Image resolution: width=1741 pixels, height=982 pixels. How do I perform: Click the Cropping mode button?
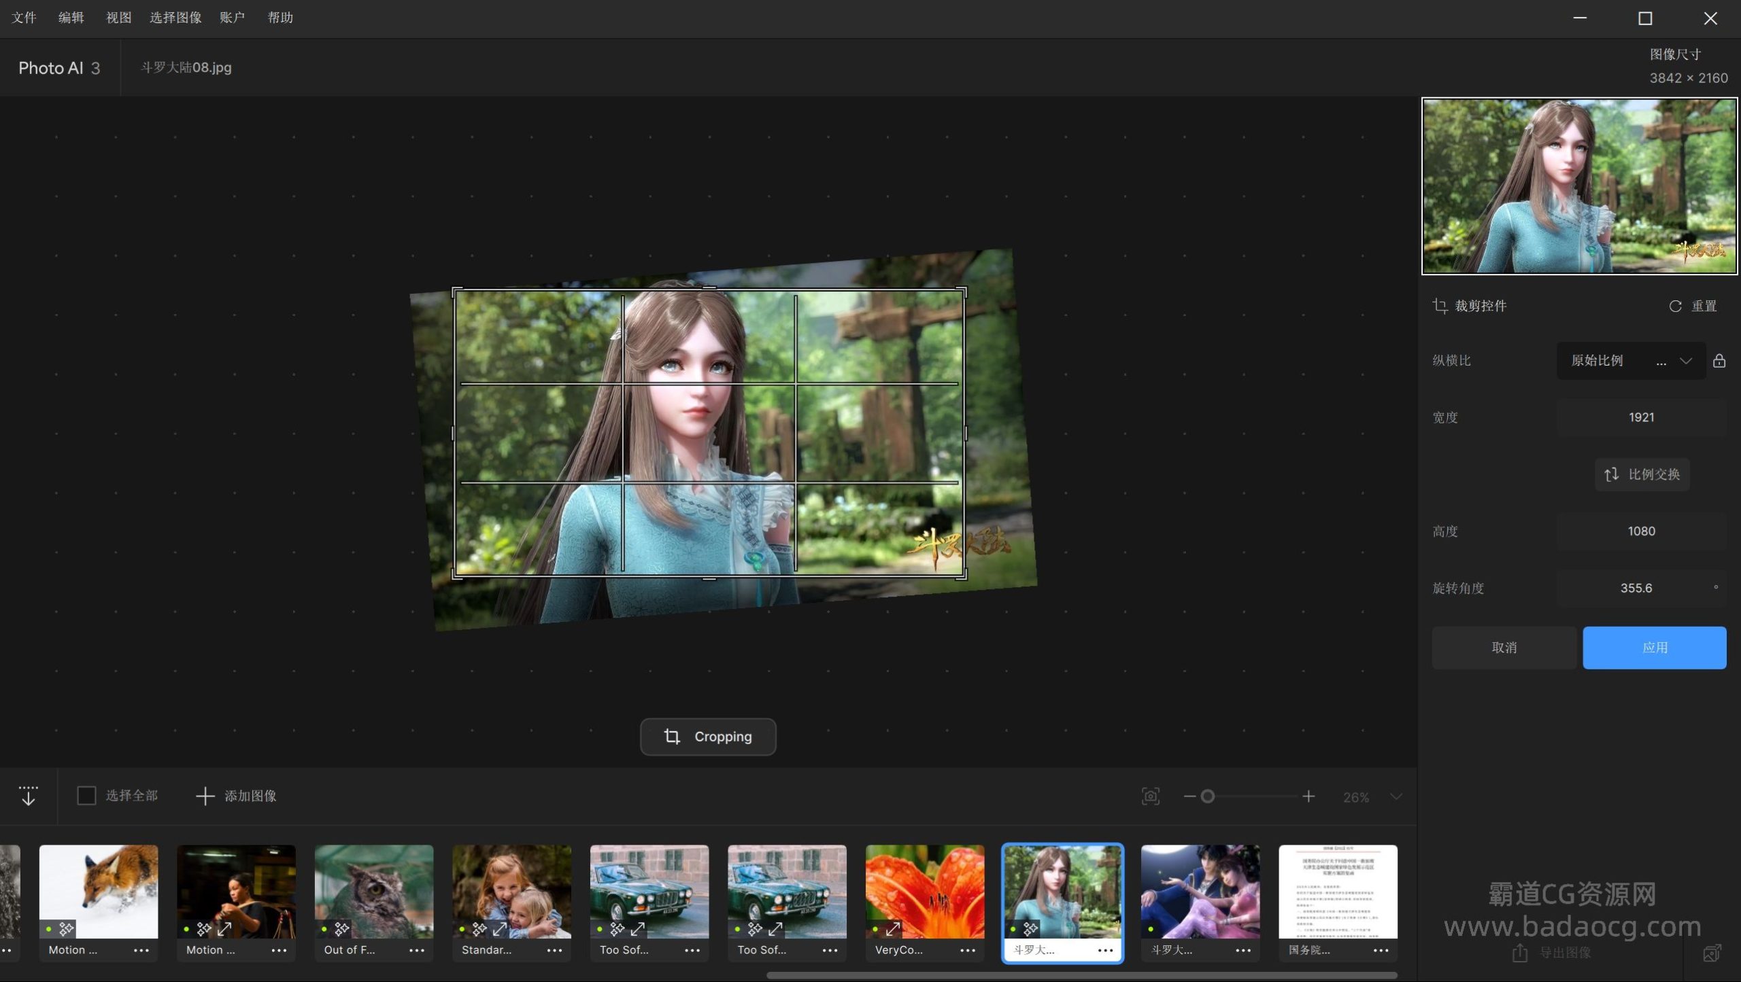pos(708,737)
